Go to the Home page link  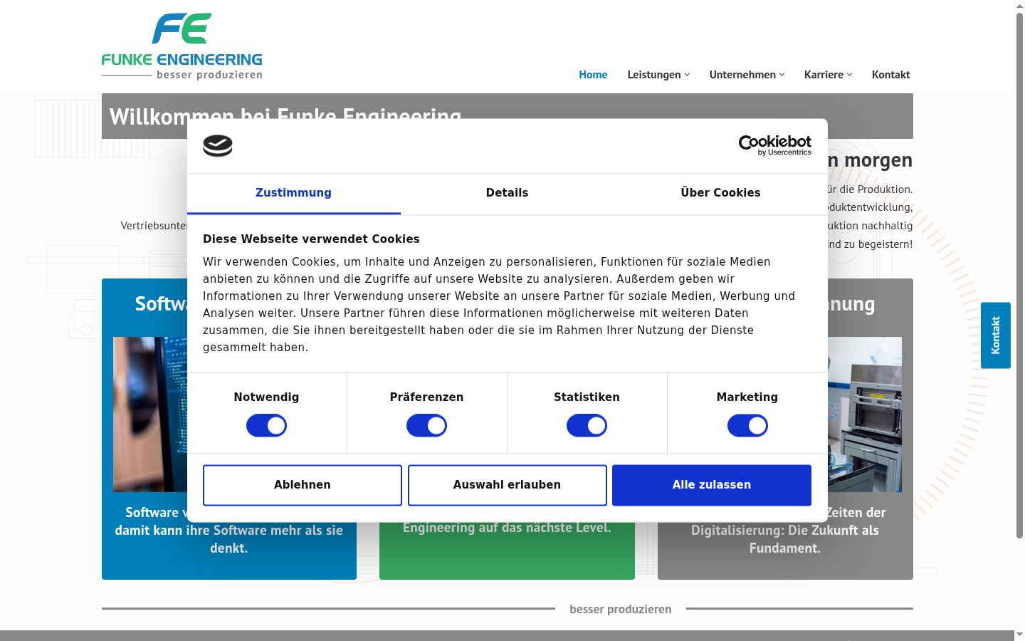tap(593, 75)
